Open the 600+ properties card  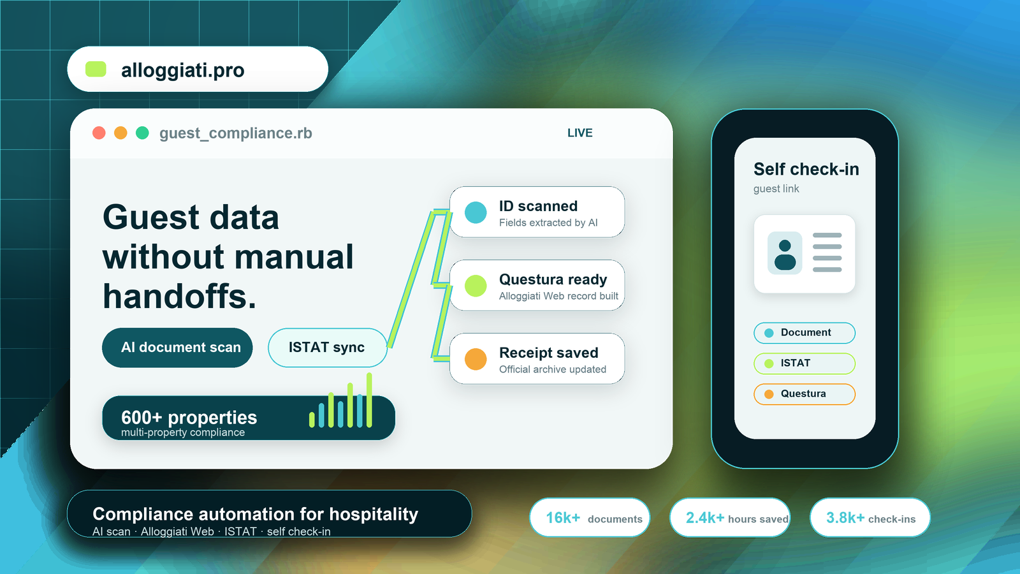pyautogui.click(x=249, y=418)
